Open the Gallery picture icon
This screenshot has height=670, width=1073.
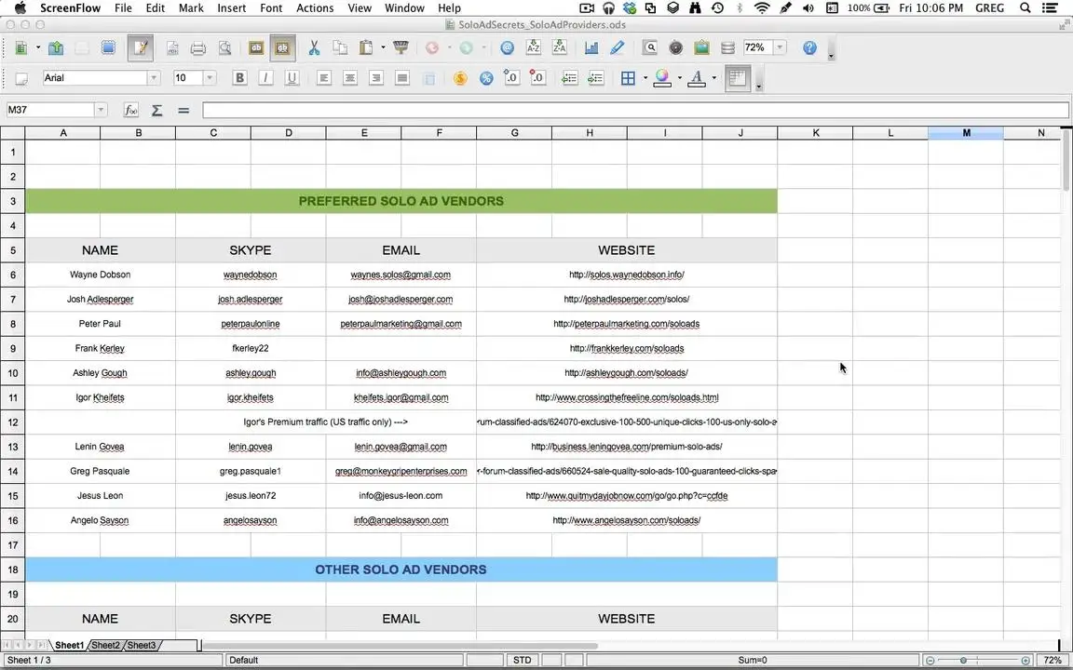coord(701,47)
